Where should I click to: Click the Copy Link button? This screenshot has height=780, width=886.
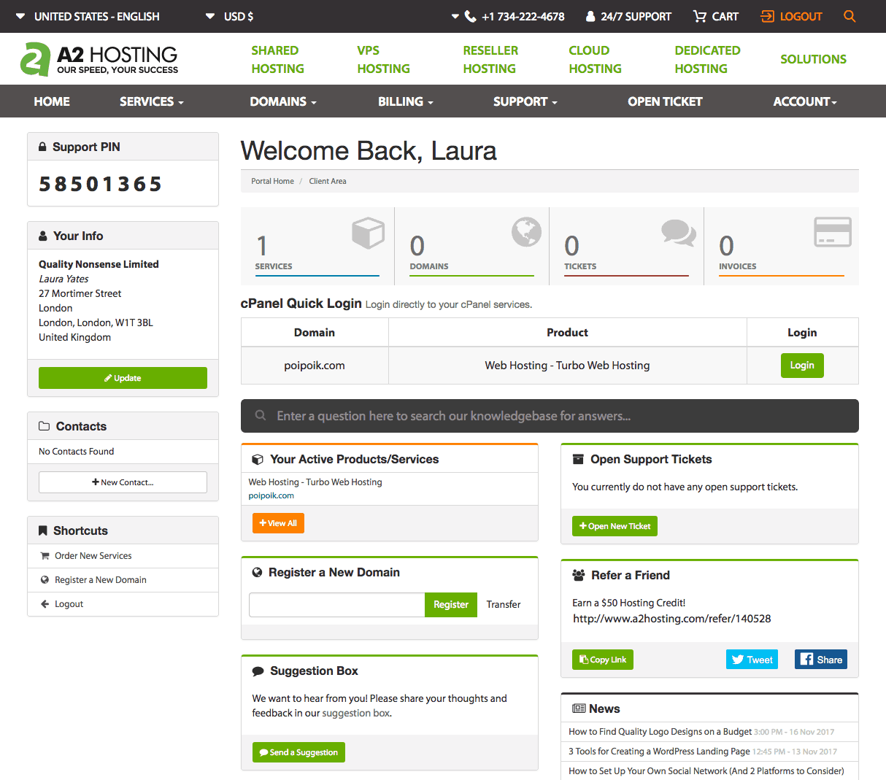[x=603, y=660]
